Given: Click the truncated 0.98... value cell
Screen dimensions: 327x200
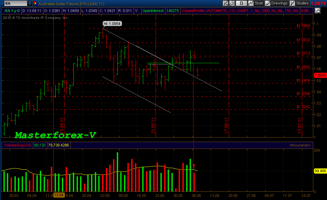Looking at the screenshot, I should coord(306,11).
